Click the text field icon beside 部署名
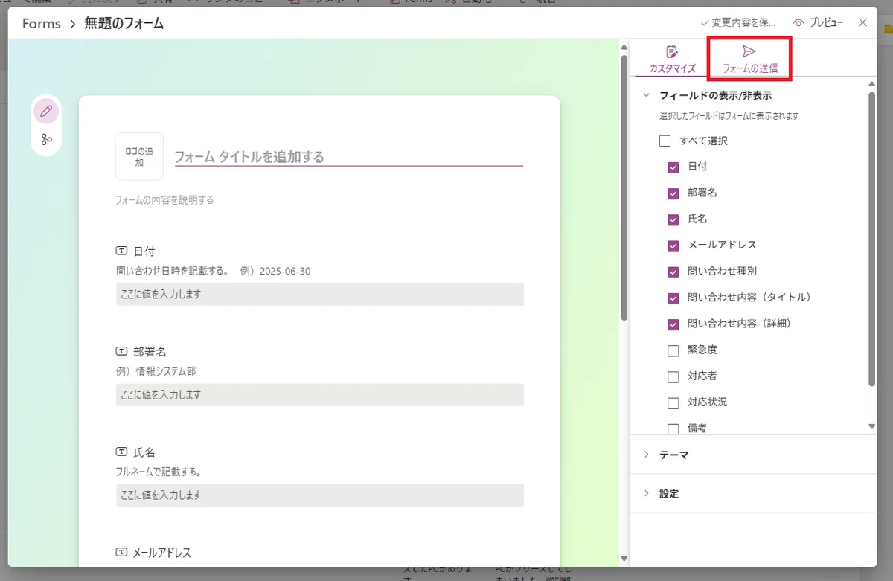This screenshot has height=581, width=893. (x=122, y=351)
